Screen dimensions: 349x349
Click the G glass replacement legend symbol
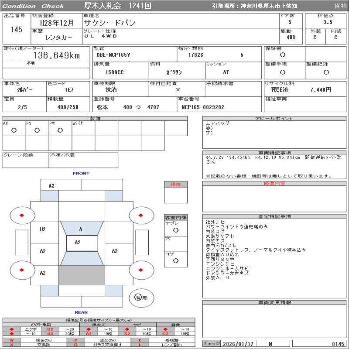click(x=76, y=345)
